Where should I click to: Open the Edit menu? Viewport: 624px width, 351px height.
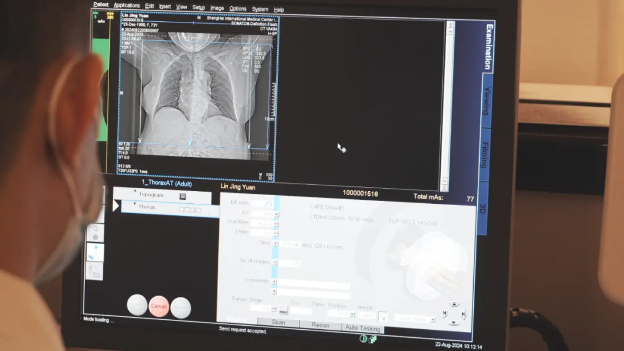pyautogui.click(x=149, y=6)
